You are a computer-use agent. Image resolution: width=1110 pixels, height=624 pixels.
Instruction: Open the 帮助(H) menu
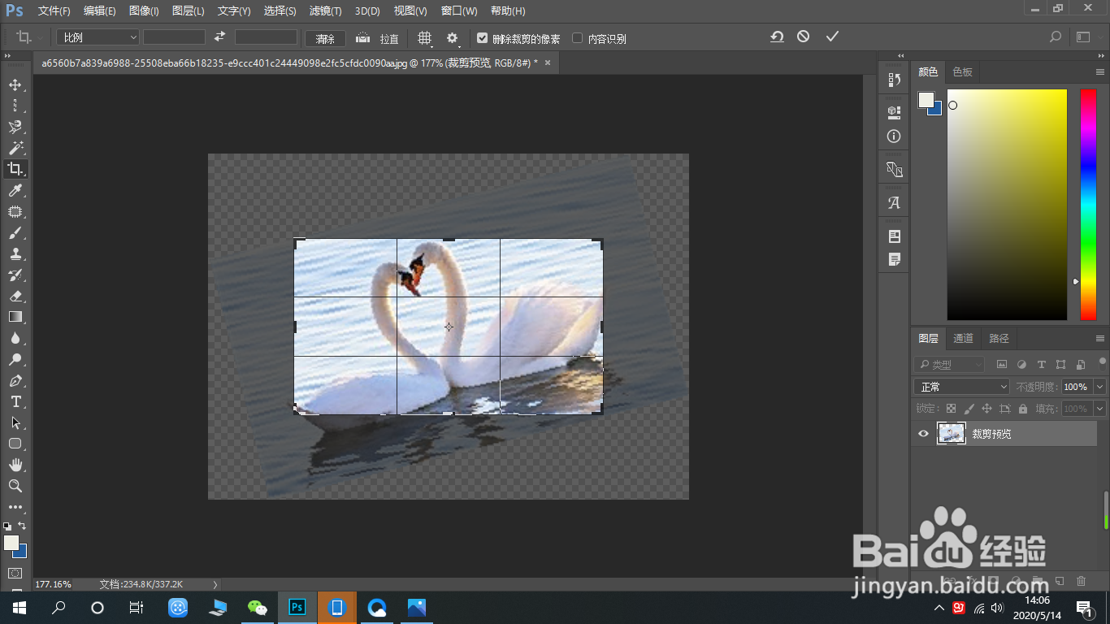click(x=508, y=11)
